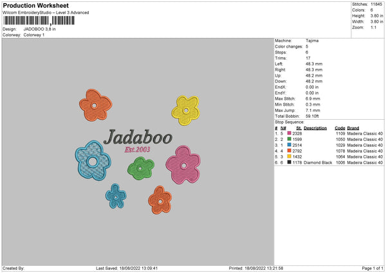Image resolution: width=386 pixels, height=273 pixels.
Task: Click the 'Last Saved' timestamp in the footer
Action: tap(127, 268)
